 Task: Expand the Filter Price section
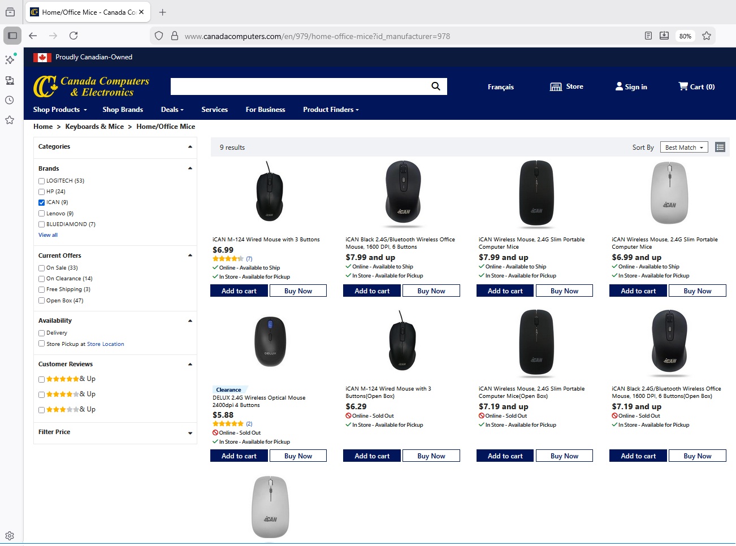tap(190, 434)
